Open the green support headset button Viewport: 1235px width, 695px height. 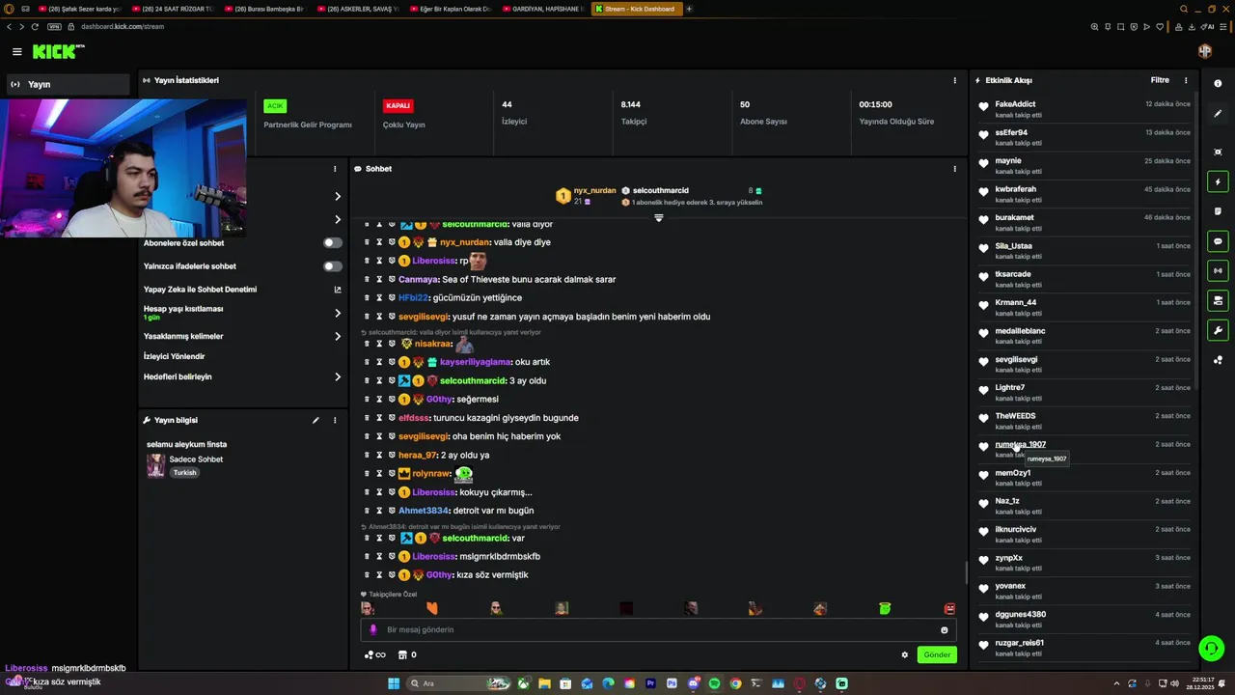1211,648
